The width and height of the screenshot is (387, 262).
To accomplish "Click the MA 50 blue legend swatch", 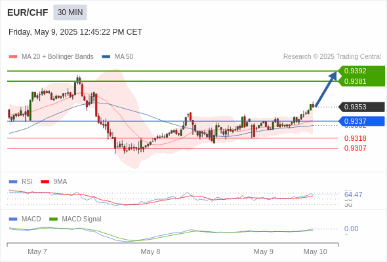I will pyautogui.click(x=106, y=57).
